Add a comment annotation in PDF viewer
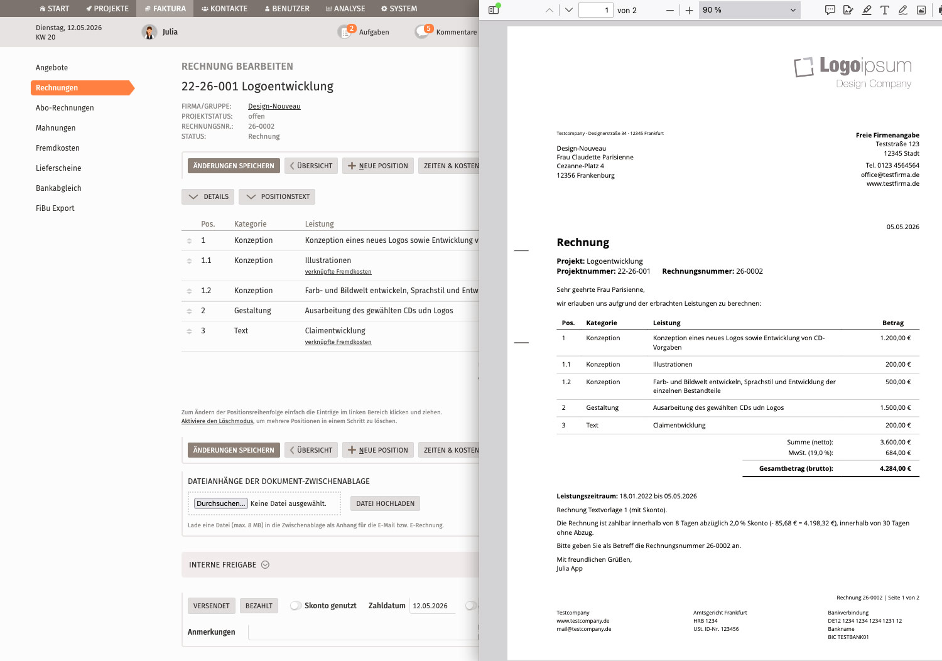The image size is (942, 661). point(830,10)
